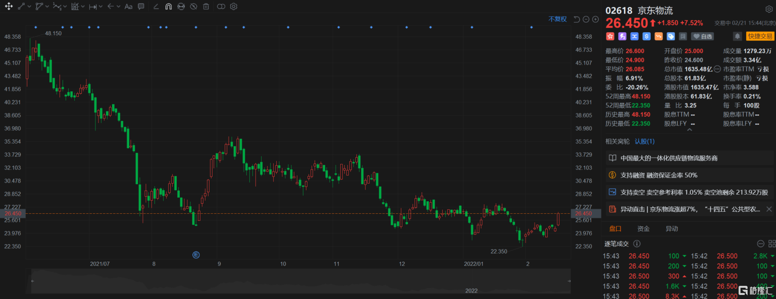Screen dimensions: 776x299
Task: Open chart settings gear in drawing toolbar
Action: pyautogui.click(x=234, y=7)
